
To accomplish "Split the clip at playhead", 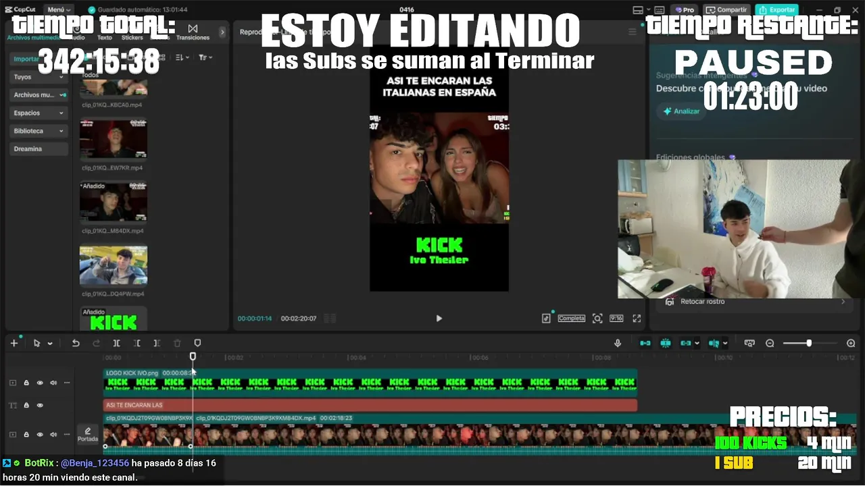I will pyautogui.click(x=116, y=343).
